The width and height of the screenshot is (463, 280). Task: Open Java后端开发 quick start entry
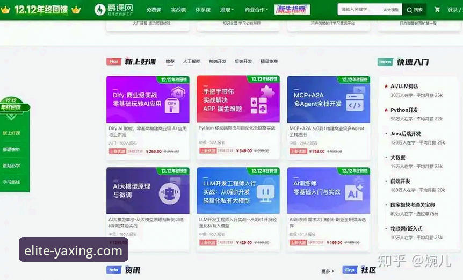tap(406, 133)
